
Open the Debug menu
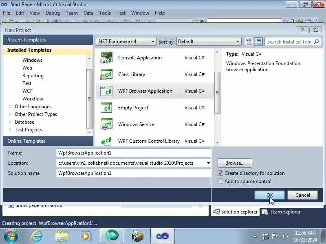[53, 13]
